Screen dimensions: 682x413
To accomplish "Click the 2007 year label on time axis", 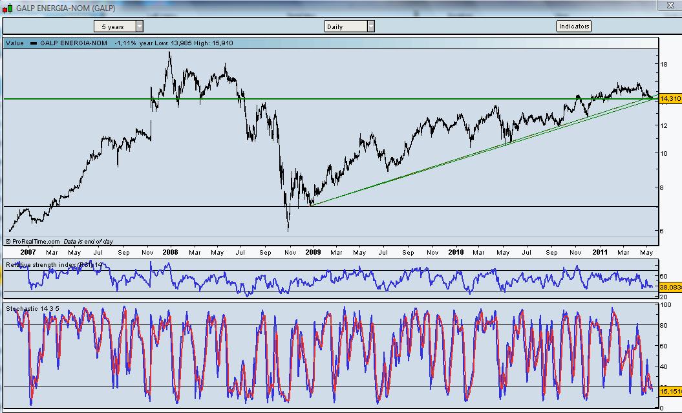I will click(x=28, y=252).
